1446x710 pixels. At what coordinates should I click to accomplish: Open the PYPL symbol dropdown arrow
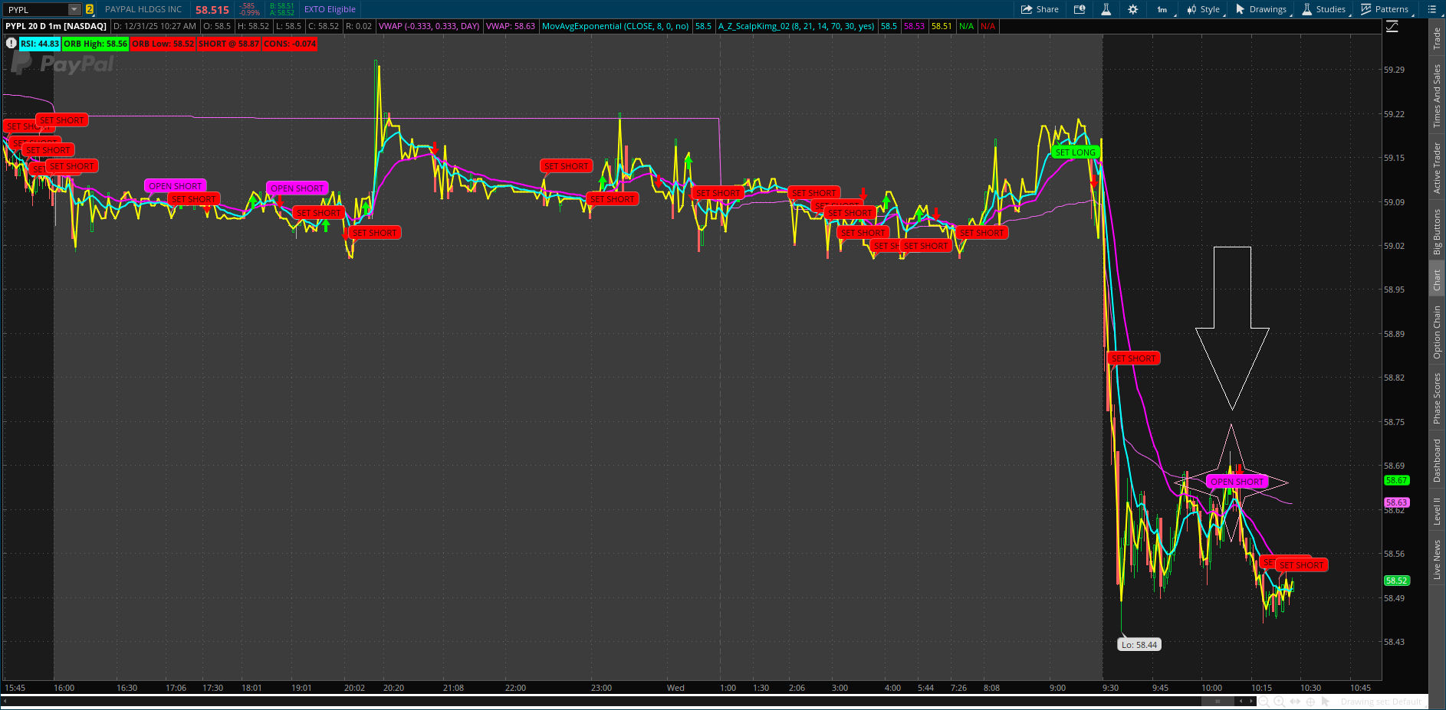74,9
